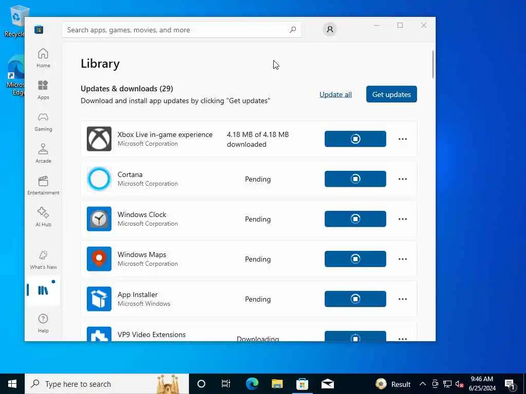Screen dimensions: 526x394
Task: Stop the Cortana pending update
Action: 355,179
